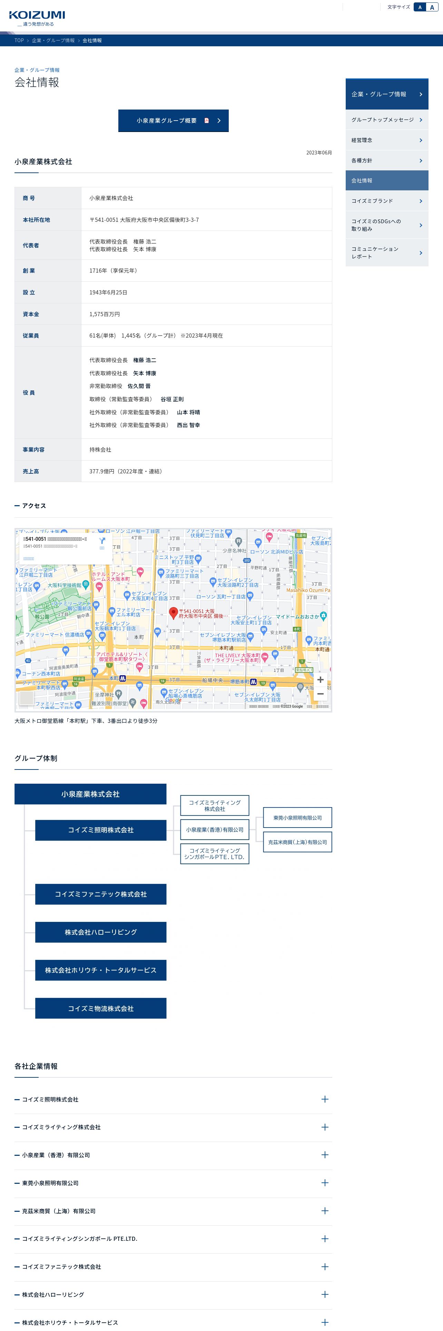The image size is (443, 1331).
Task: Zoom in on the map
Action: click(320, 679)
